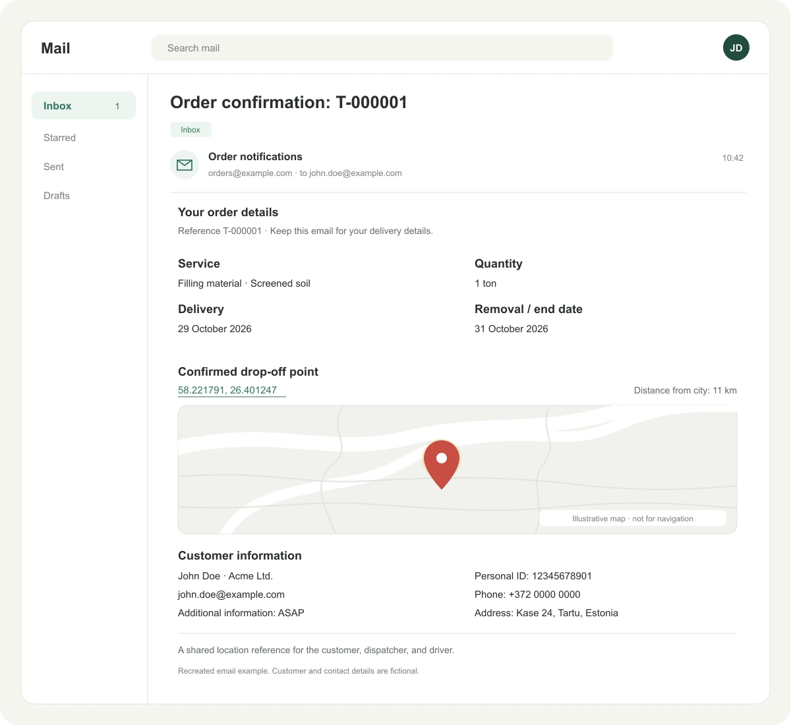Click the red map pin marker
The width and height of the screenshot is (791, 725).
pyautogui.click(x=442, y=465)
